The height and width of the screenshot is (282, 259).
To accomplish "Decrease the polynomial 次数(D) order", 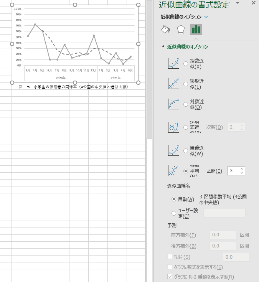I will (x=242, y=129).
